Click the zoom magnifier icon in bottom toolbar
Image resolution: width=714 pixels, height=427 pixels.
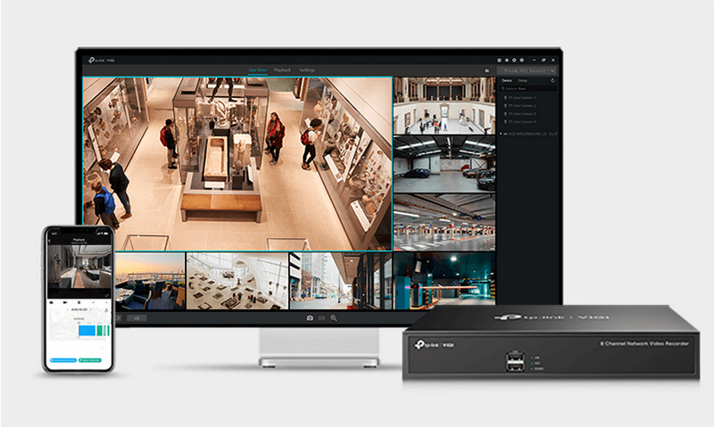[334, 318]
